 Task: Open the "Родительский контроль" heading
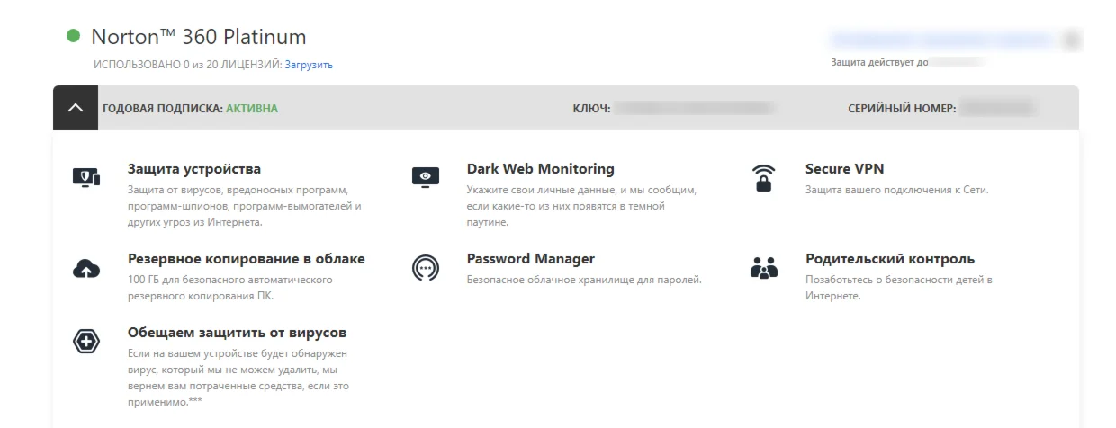(x=889, y=259)
